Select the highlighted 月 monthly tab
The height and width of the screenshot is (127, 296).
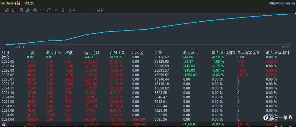[28, 11]
